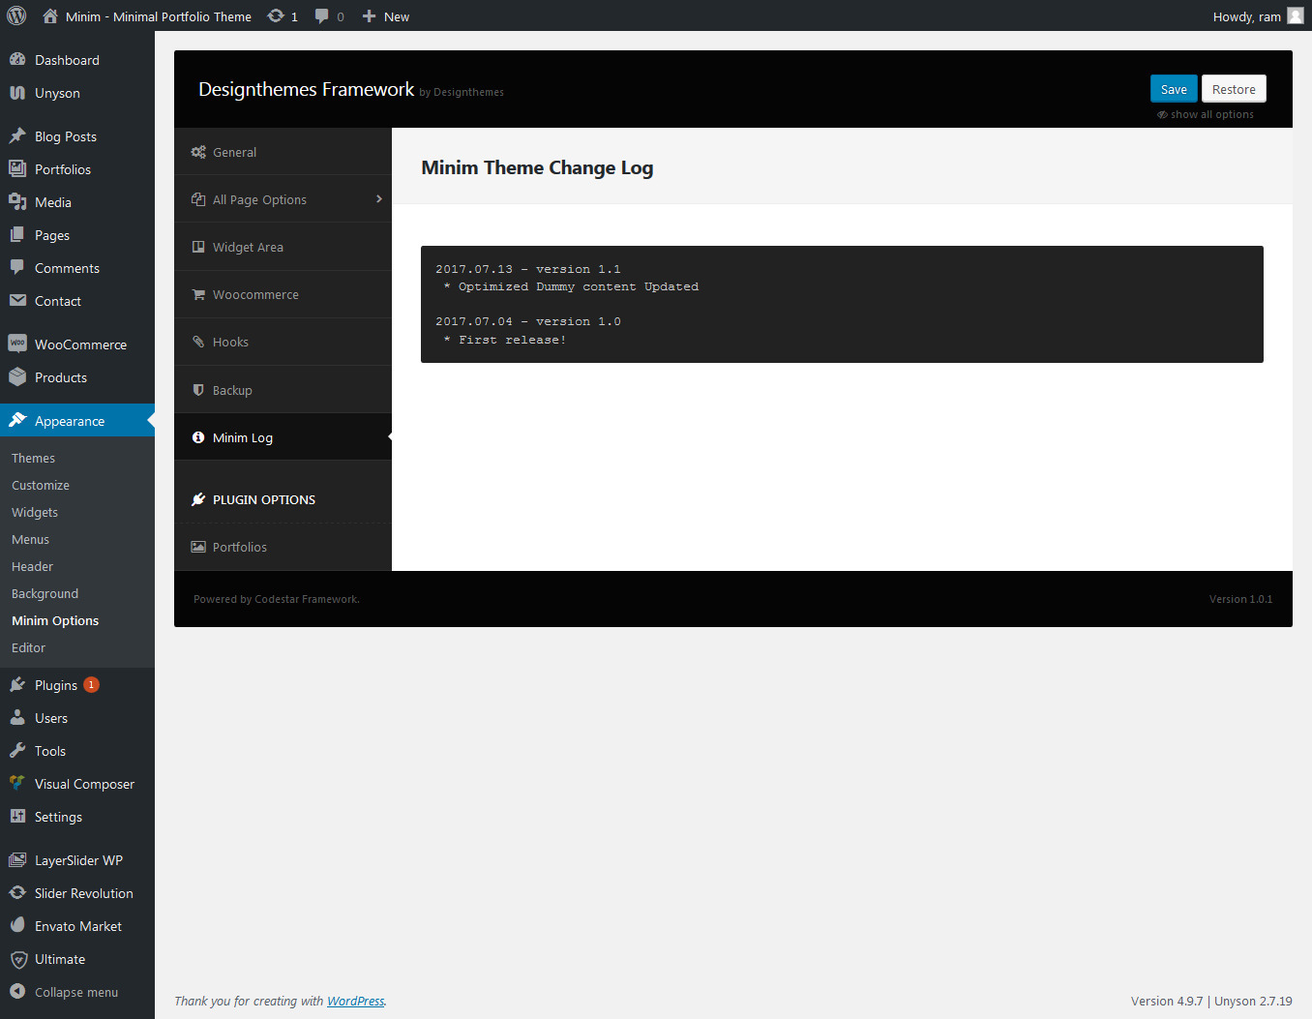Click the Tools wrench icon

[17, 750]
